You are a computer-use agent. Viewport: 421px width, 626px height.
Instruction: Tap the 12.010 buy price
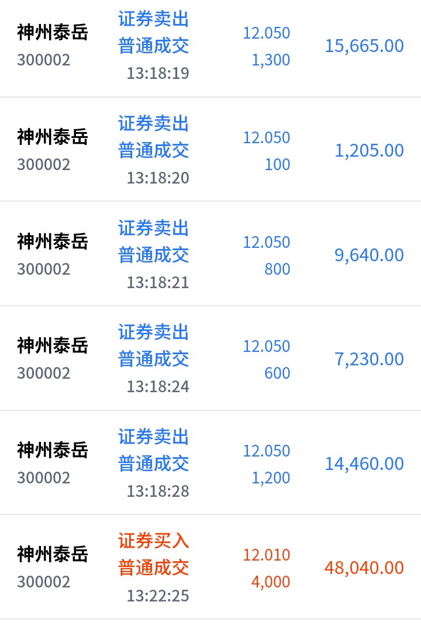tap(267, 555)
